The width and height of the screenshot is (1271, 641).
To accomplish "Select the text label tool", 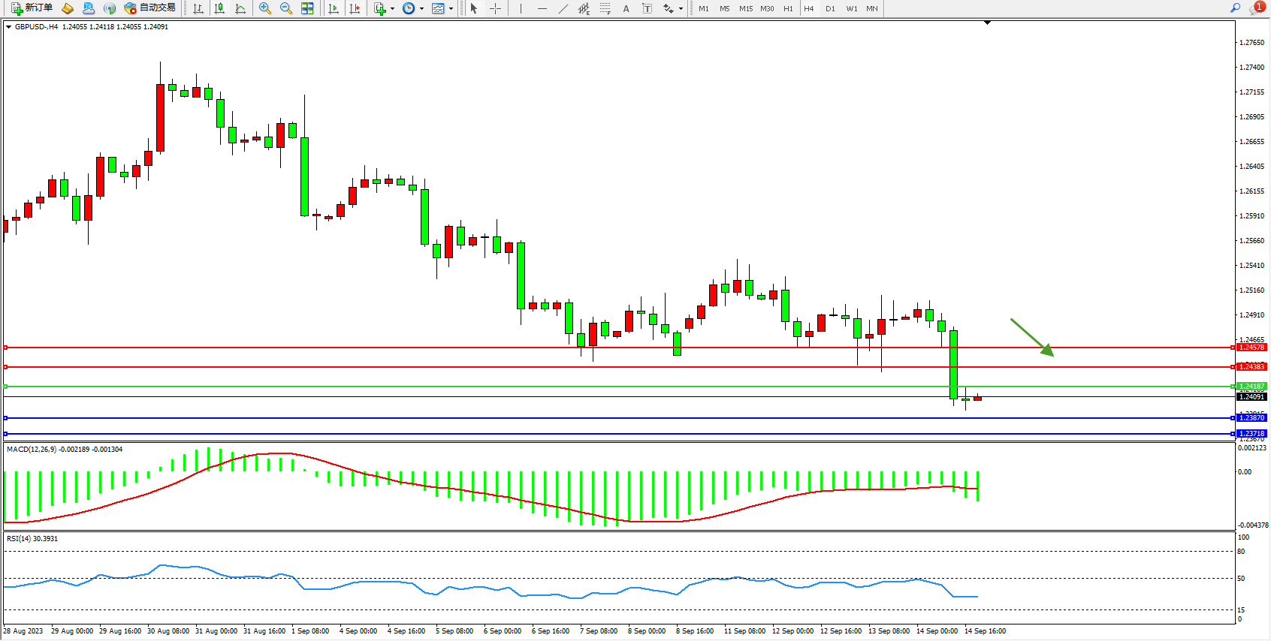I will (x=647, y=8).
